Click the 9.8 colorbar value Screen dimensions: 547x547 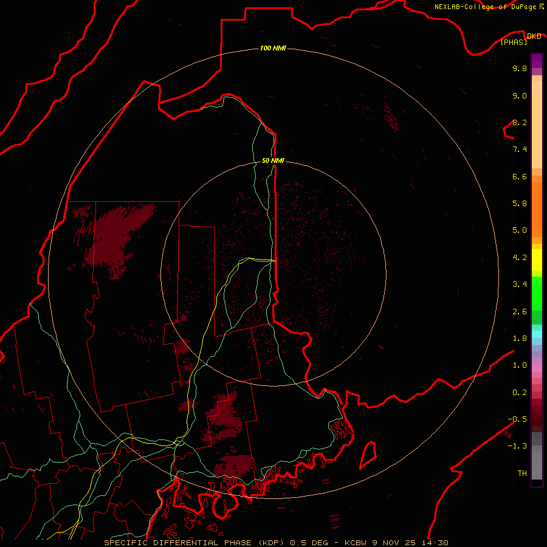520,68
